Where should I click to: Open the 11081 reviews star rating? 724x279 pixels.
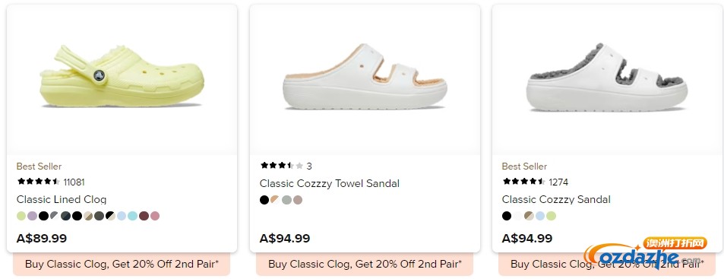(x=51, y=182)
